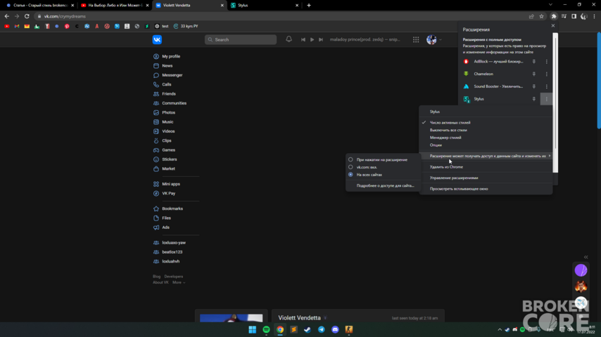This screenshot has height=337, width=601.
Task: Bookmark this page with the star icon
Action: 541,16
